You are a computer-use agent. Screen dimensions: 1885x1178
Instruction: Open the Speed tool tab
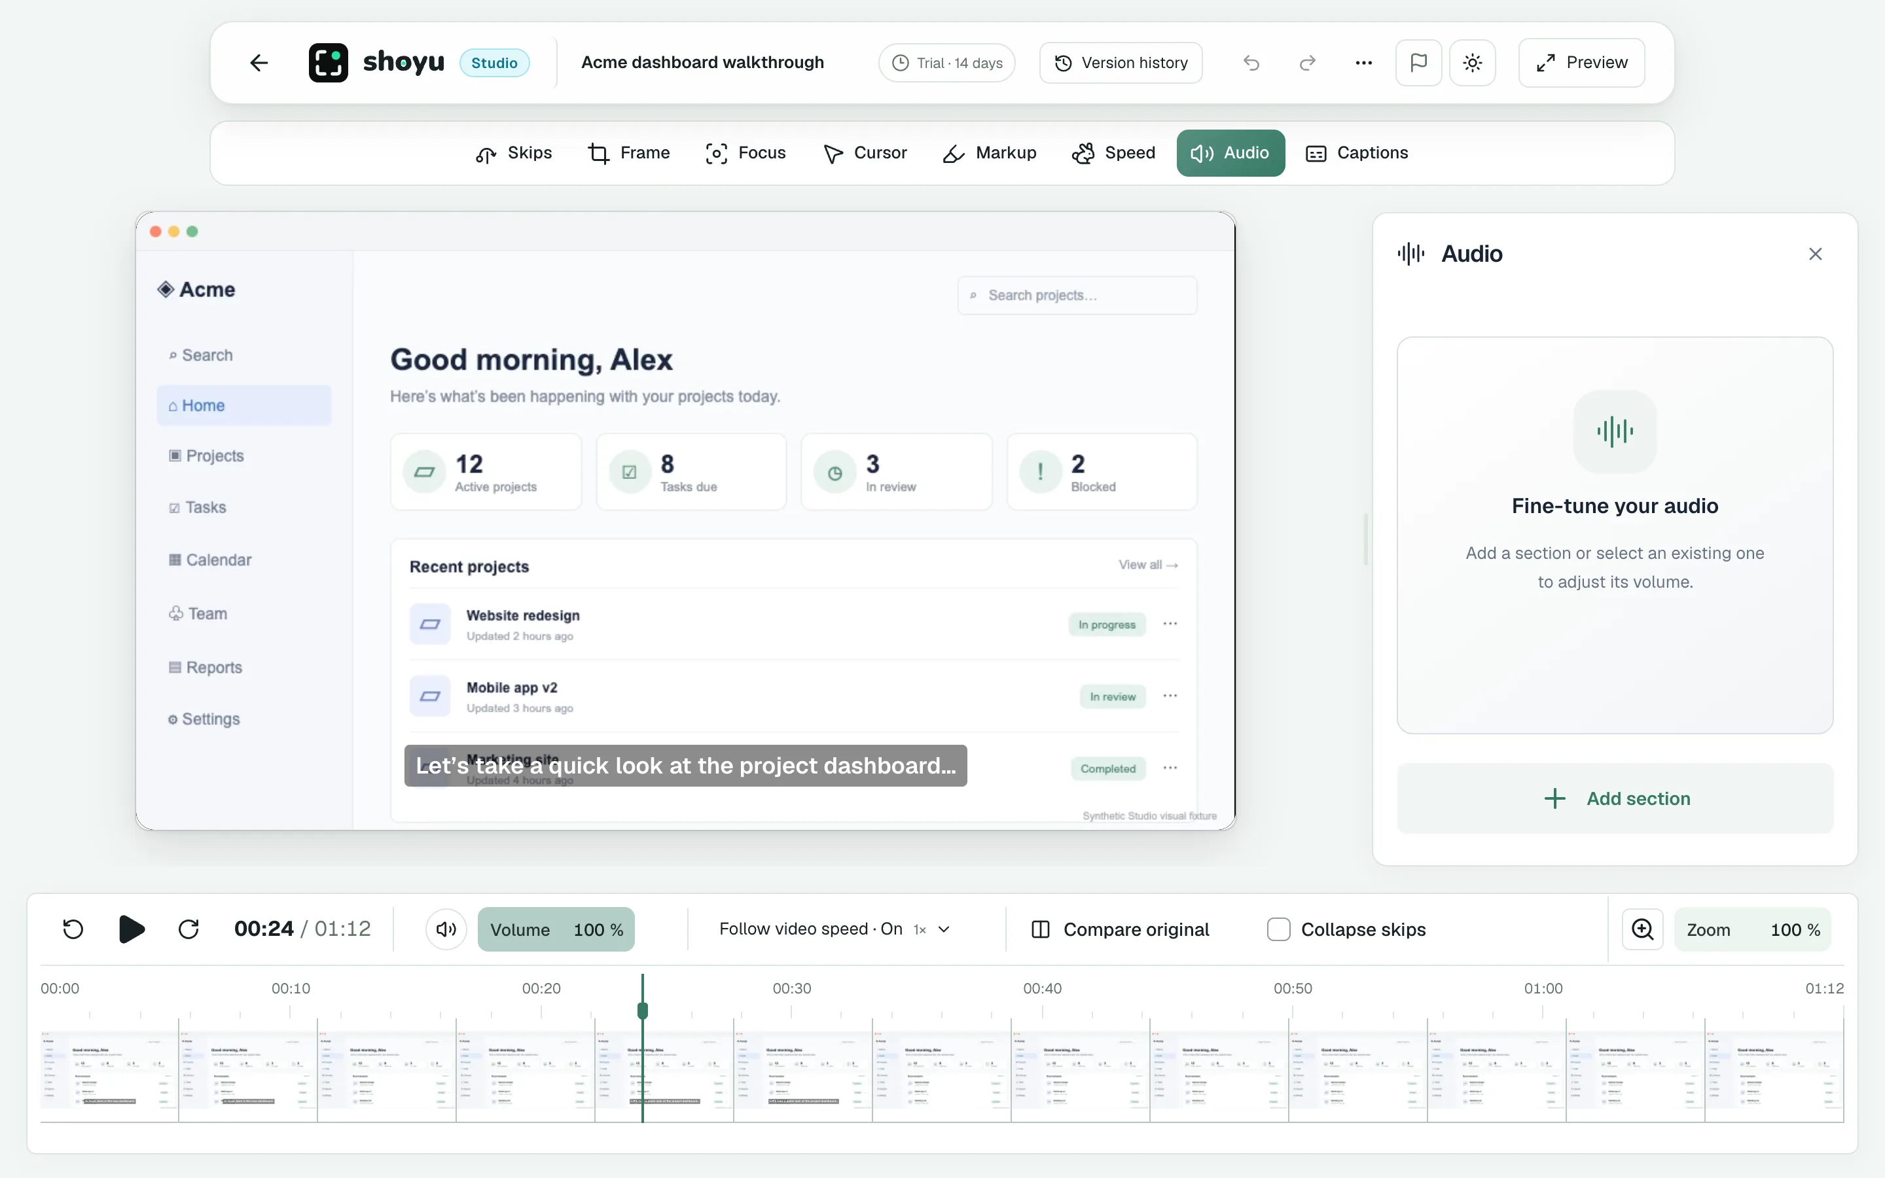[x=1114, y=152]
